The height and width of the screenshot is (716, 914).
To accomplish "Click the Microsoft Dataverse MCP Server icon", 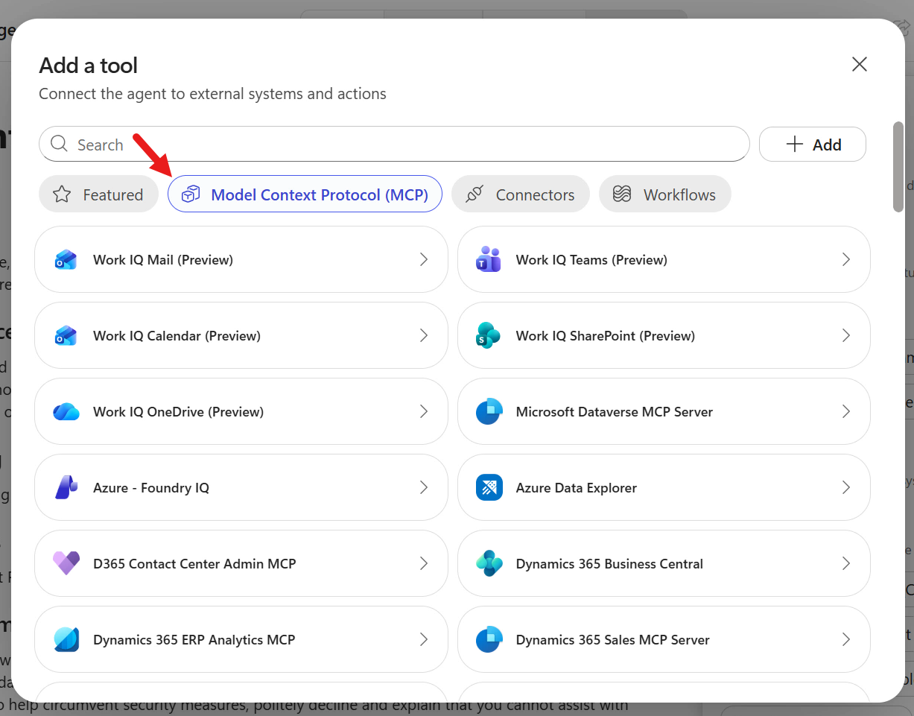I will coord(489,411).
